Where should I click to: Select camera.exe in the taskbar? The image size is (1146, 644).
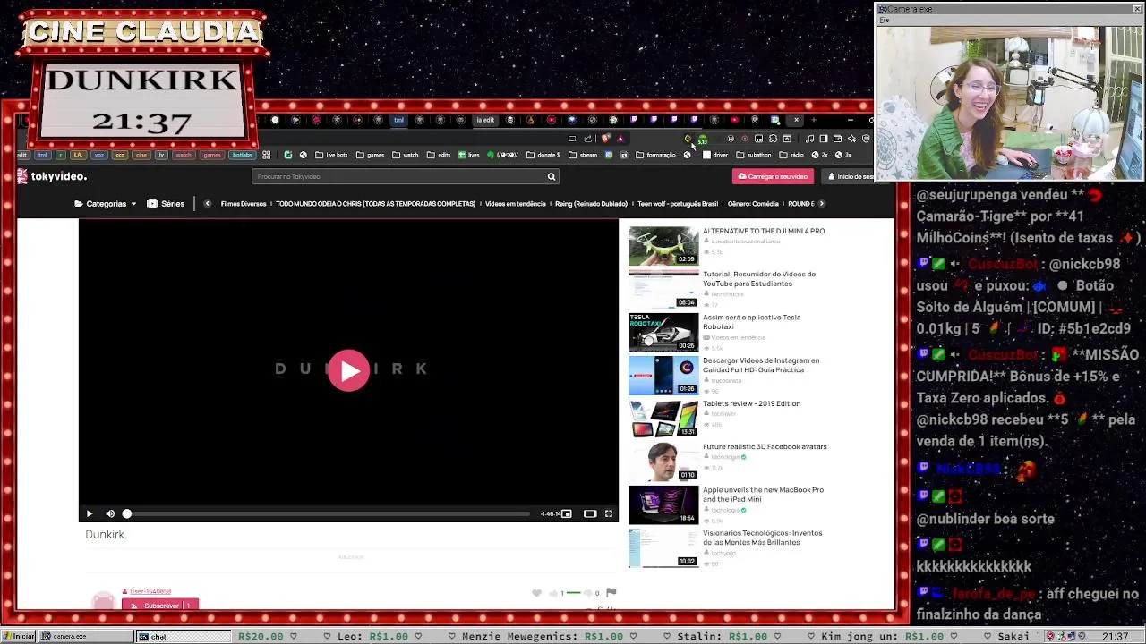tap(86, 637)
